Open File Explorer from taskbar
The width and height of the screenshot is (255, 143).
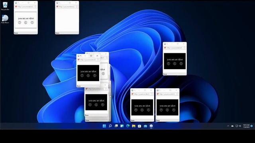pyautogui.click(x=134, y=126)
